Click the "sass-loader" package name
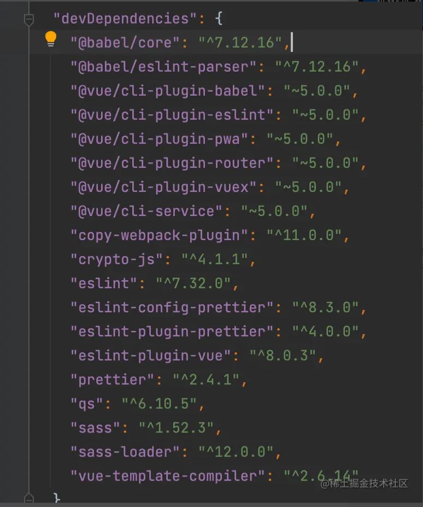 pos(125,452)
